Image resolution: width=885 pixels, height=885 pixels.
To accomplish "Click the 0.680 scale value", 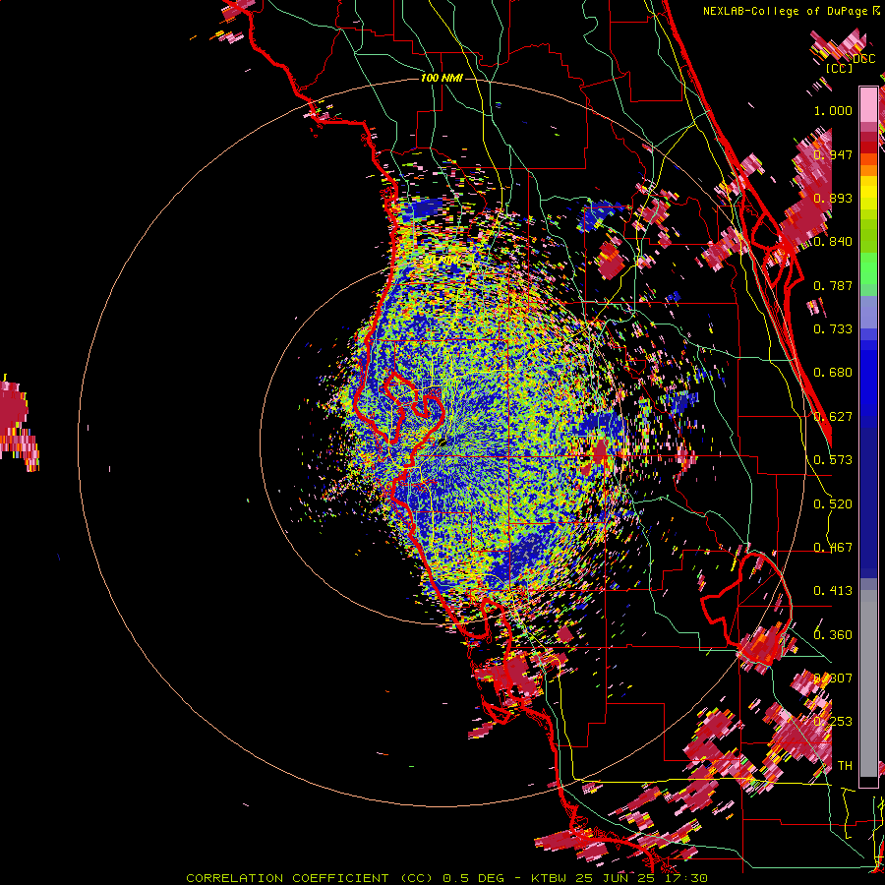I will (x=833, y=373).
